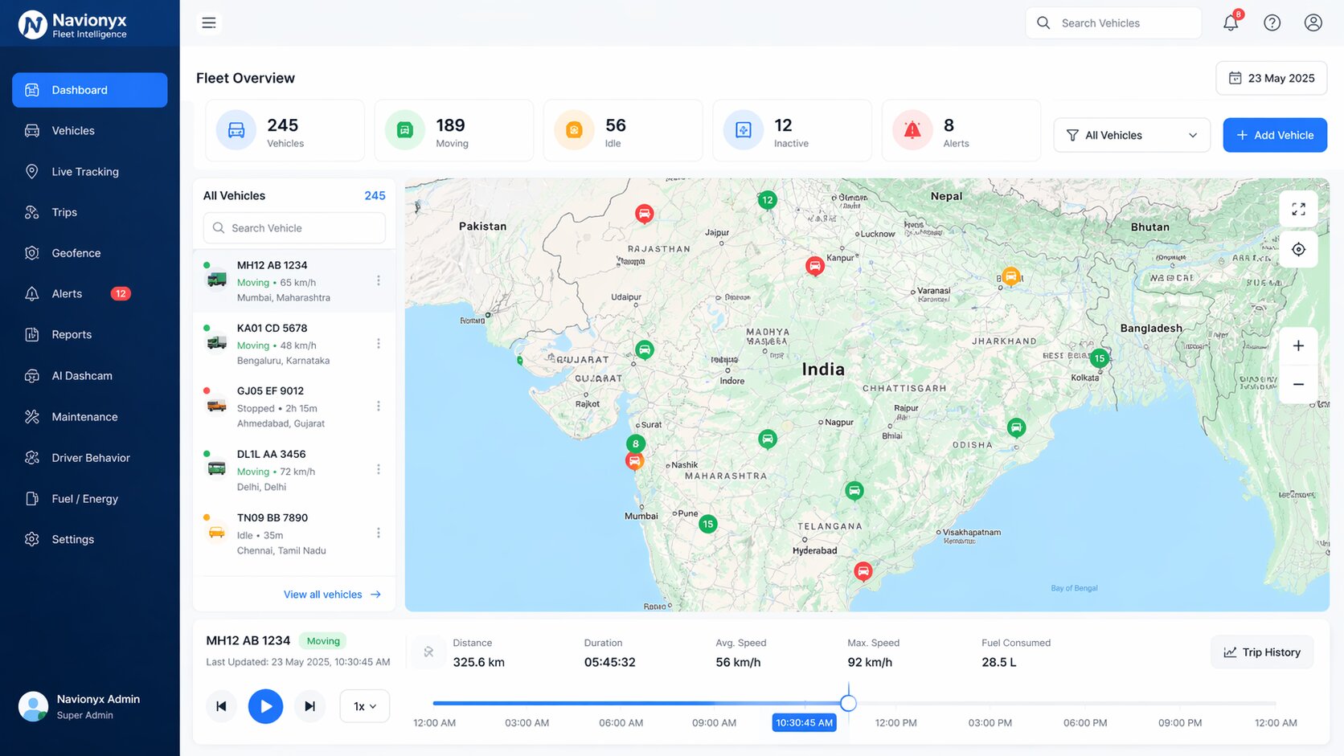Click the notification bell icon

click(1230, 22)
